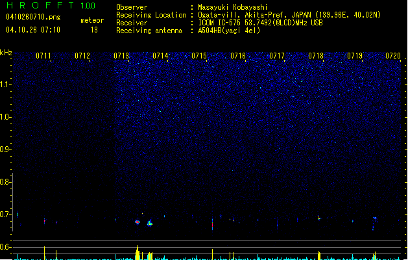Click the cyan meteor echo before 0714

[150, 224]
